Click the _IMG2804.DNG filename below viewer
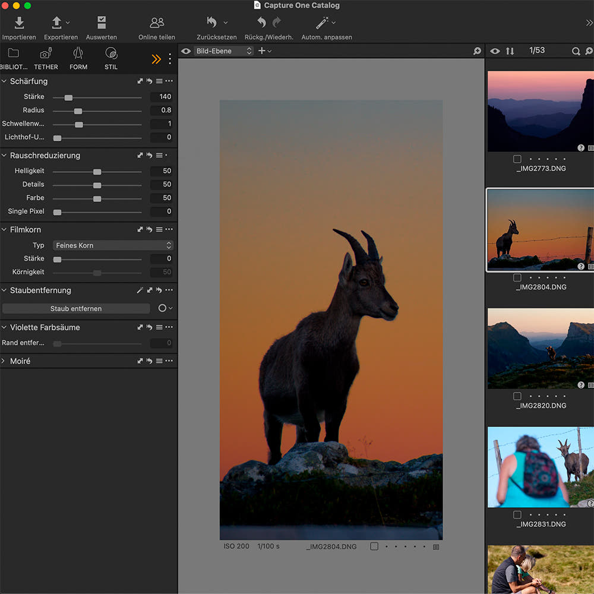Image resolution: width=594 pixels, height=594 pixels. (331, 546)
